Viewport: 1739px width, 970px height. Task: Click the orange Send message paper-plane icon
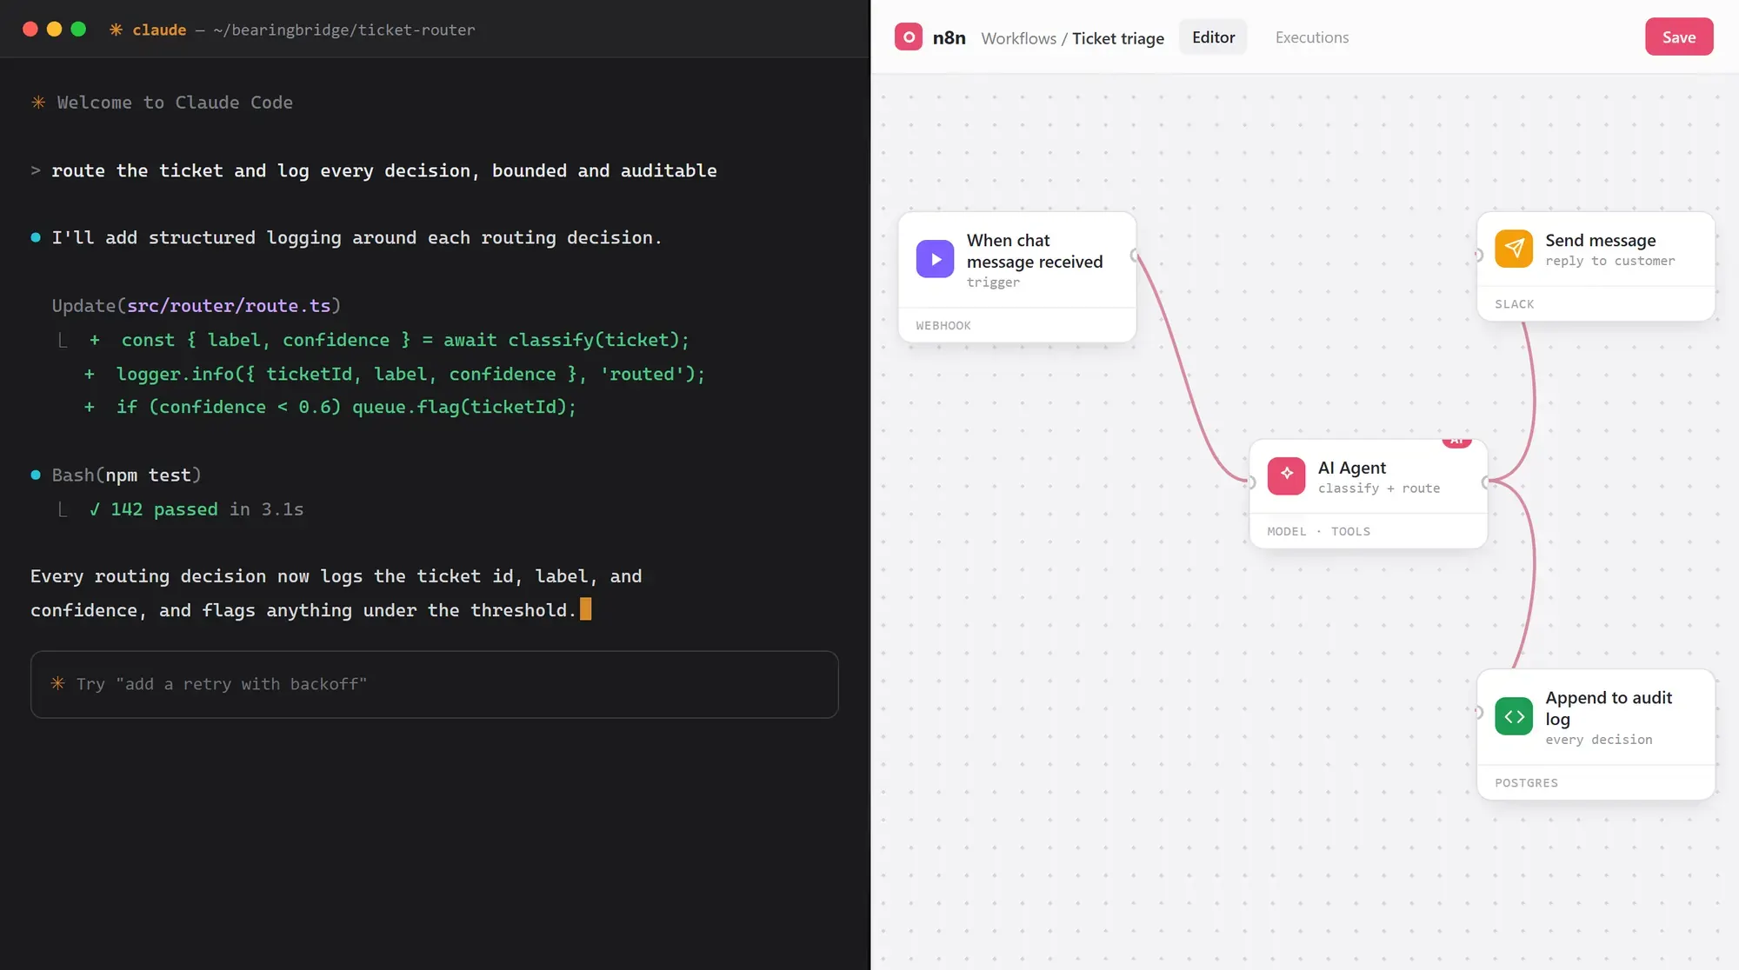[x=1514, y=249]
